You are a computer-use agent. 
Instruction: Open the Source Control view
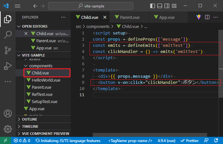click(x=8, y=50)
